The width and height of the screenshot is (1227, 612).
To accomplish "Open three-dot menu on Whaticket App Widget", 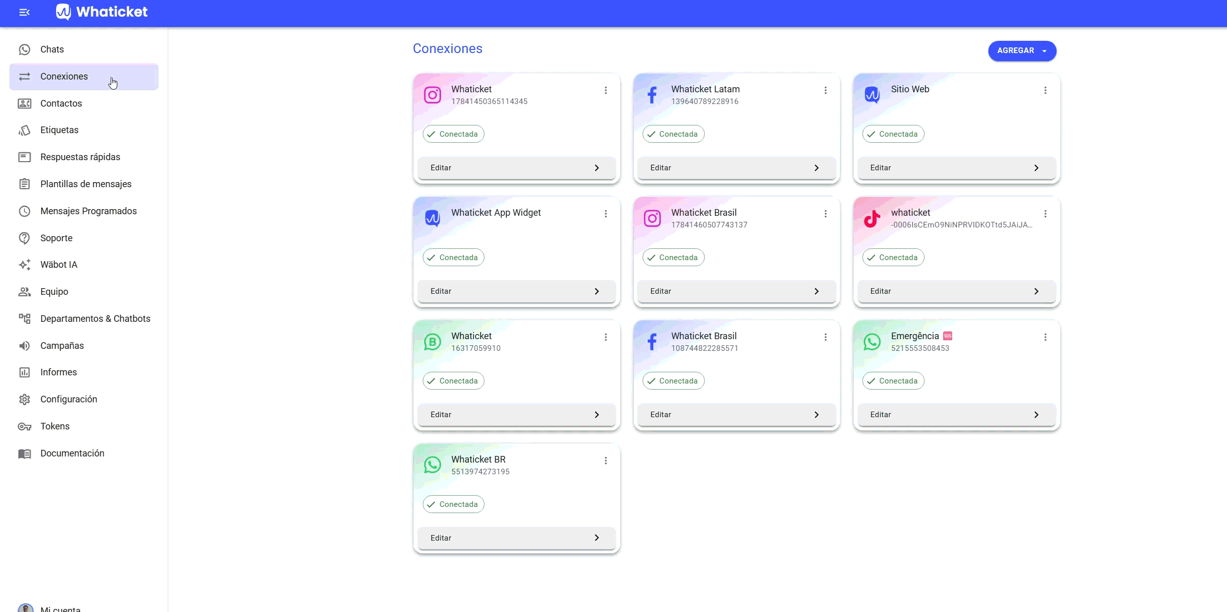I will [606, 214].
